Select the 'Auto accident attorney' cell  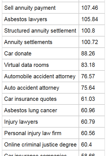(40, 88)
